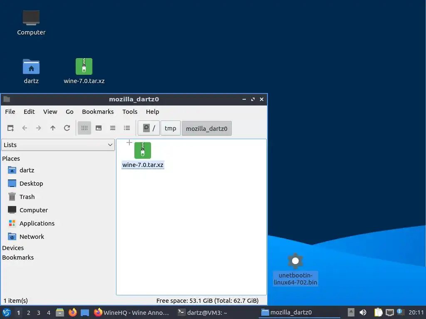The width and height of the screenshot is (426, 319).
Task: Open the Help menu
Action: pos(152,112)
